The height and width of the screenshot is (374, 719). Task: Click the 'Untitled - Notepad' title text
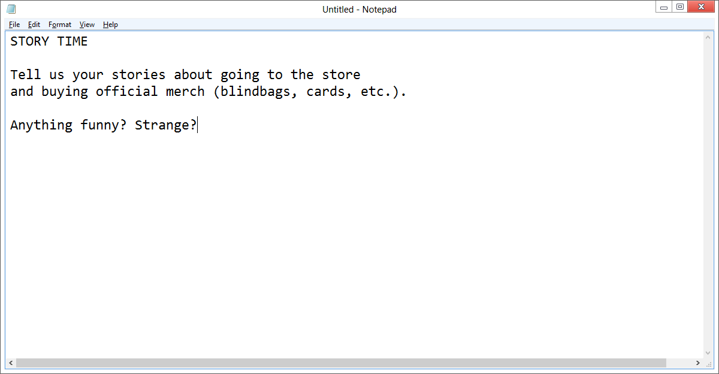click(359, 10)
